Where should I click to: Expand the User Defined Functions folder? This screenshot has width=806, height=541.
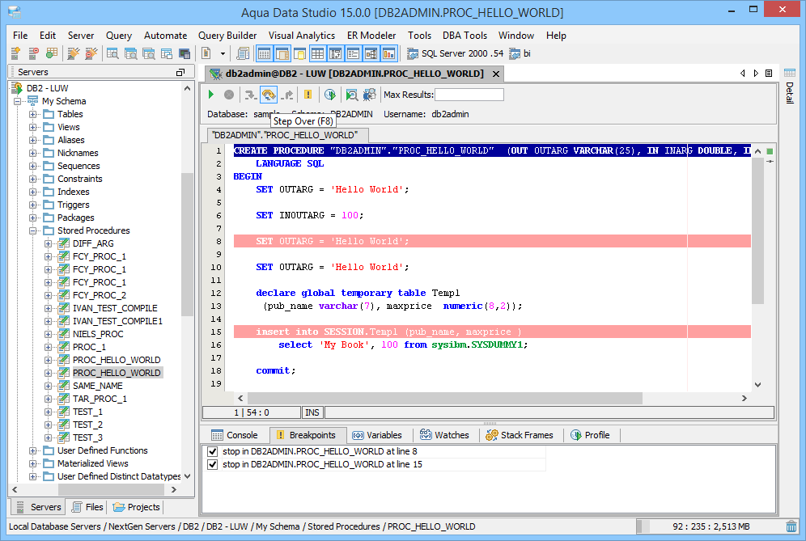point(33,450)
